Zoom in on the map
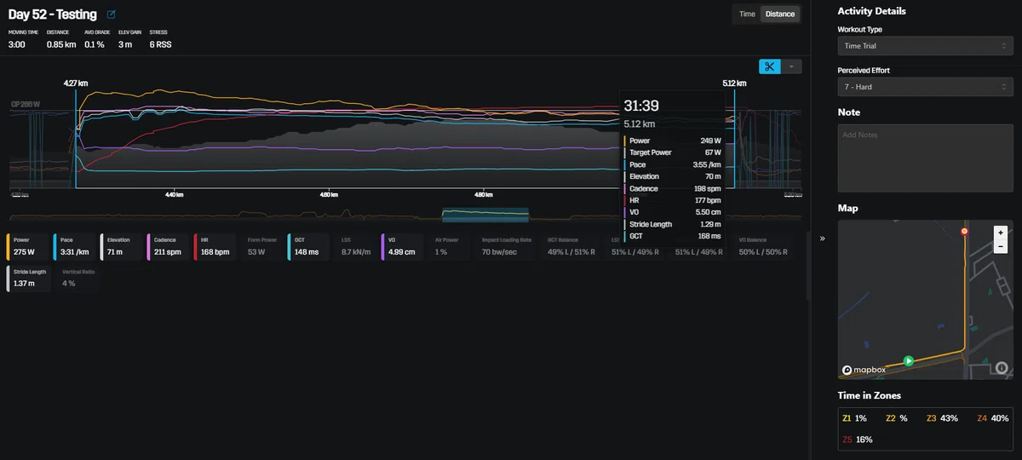The width and height of the screenshot is (1022, 460). [x=1001, y=233]
